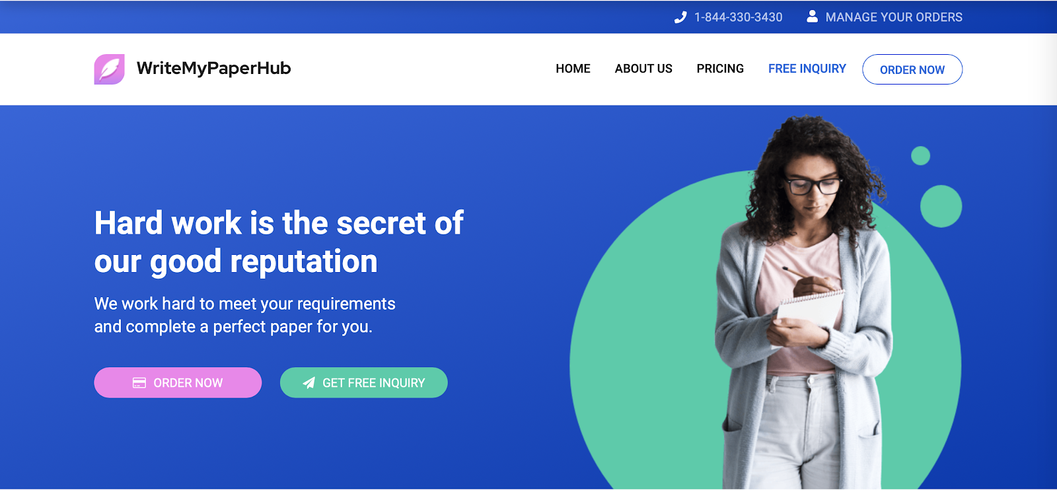View the Pricing page
Screen dimensions: 1057x490
(720, 69)
